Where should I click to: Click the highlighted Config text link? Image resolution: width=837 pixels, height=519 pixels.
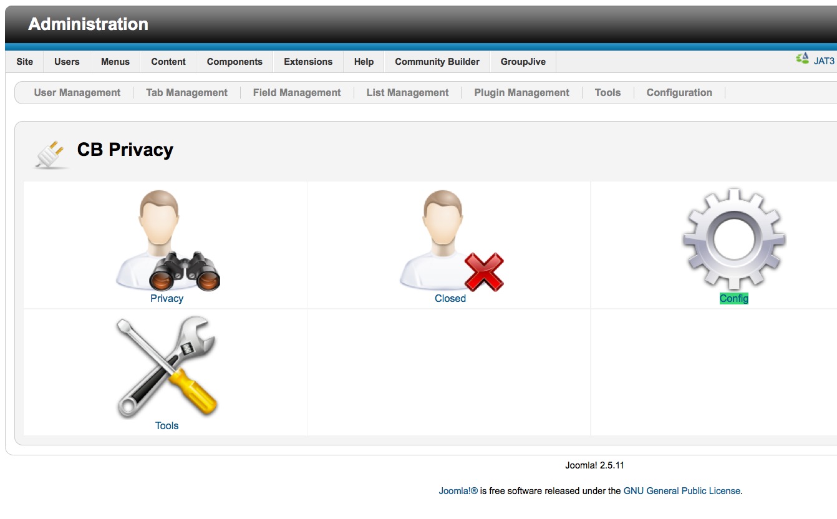click(x=734, y=298)
